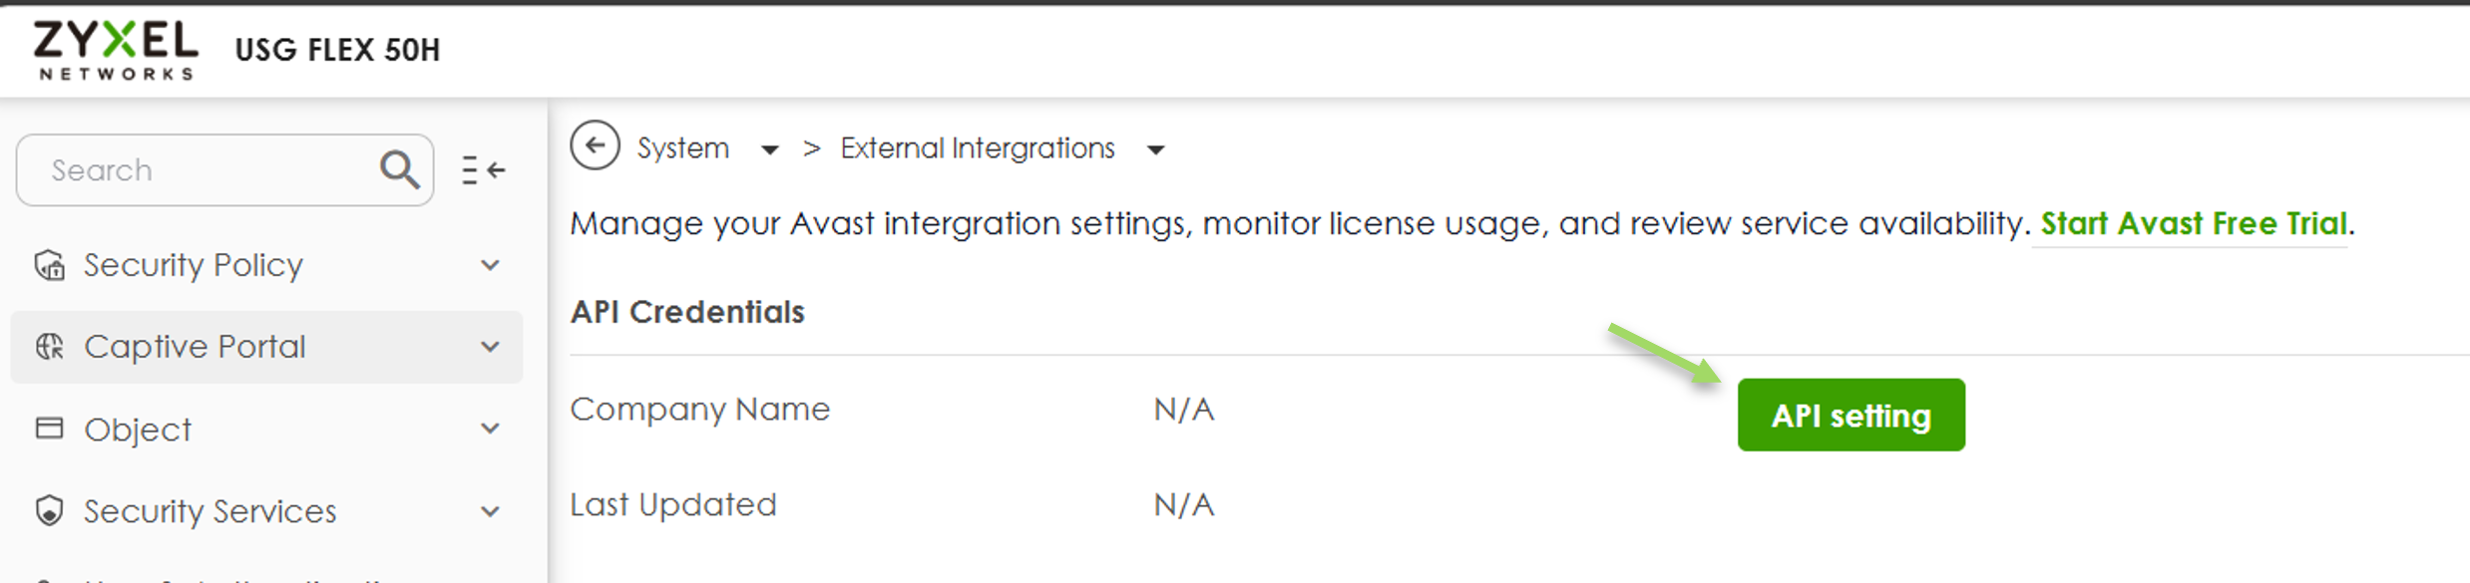Collapse the sidebar menu icon
This screenshot has height=583, width=2470.
point(484,170)
